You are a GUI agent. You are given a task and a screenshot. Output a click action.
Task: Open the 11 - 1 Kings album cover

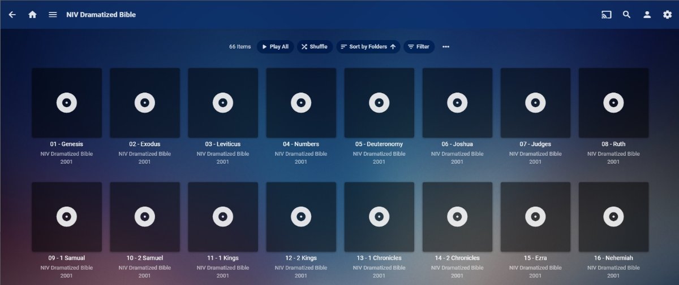[x=223, y=217]
